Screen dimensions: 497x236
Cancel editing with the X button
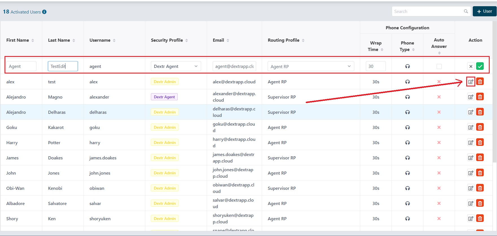(470, 66)
